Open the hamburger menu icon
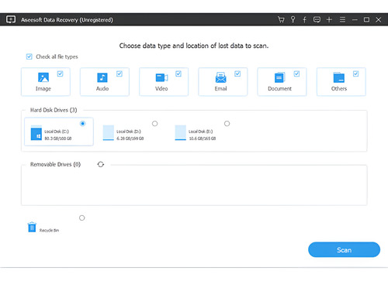388x281 pixels. [342, 19]
